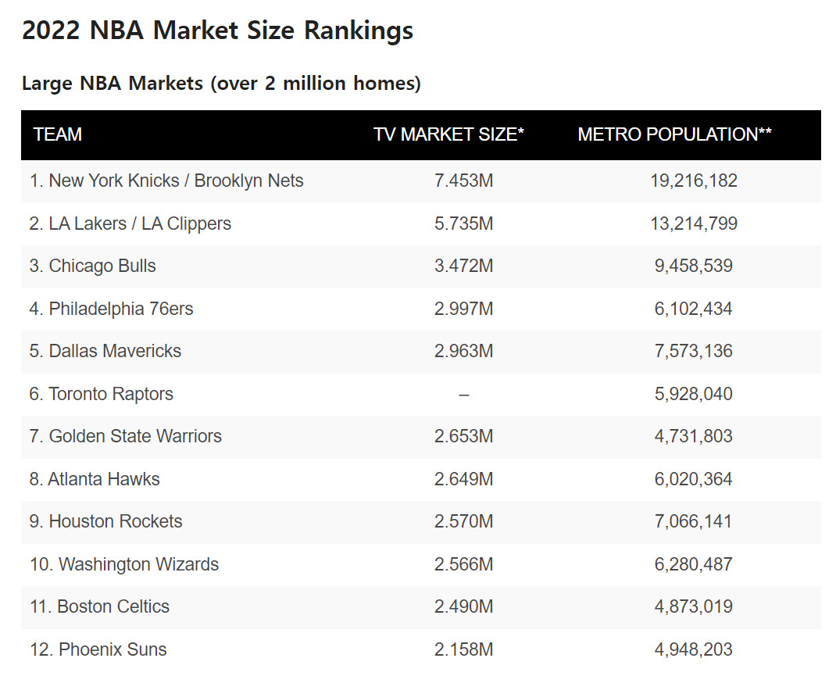This screenshot has width=836, height=676.
Task: Click the Phoenix Suns team name
Action: (x=98, y=649)
